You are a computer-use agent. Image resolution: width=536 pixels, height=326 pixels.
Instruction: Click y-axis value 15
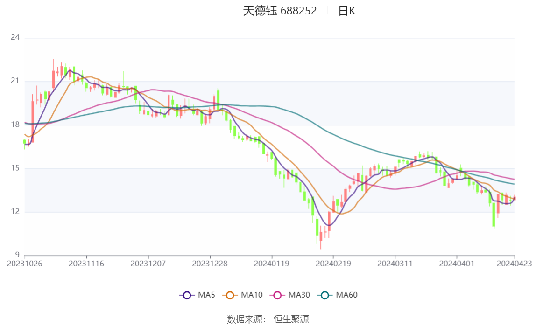(15, 168)
